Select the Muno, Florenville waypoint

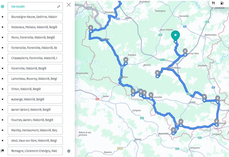(35, 37)
